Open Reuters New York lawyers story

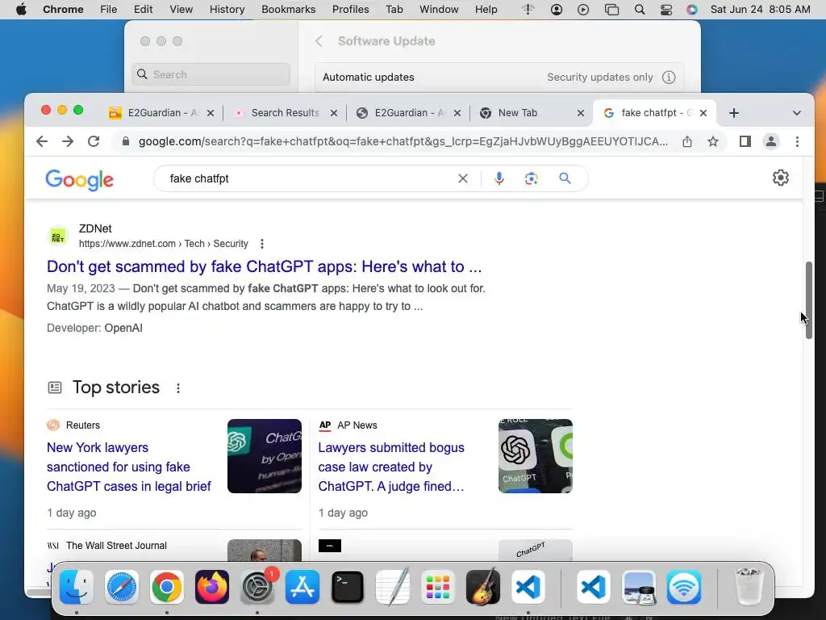(128, 467)
